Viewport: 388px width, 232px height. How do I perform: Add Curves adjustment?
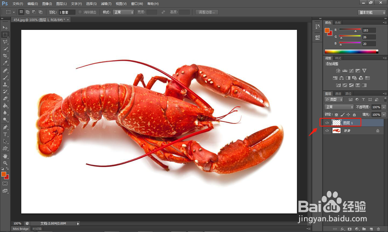tap(351, 71)
